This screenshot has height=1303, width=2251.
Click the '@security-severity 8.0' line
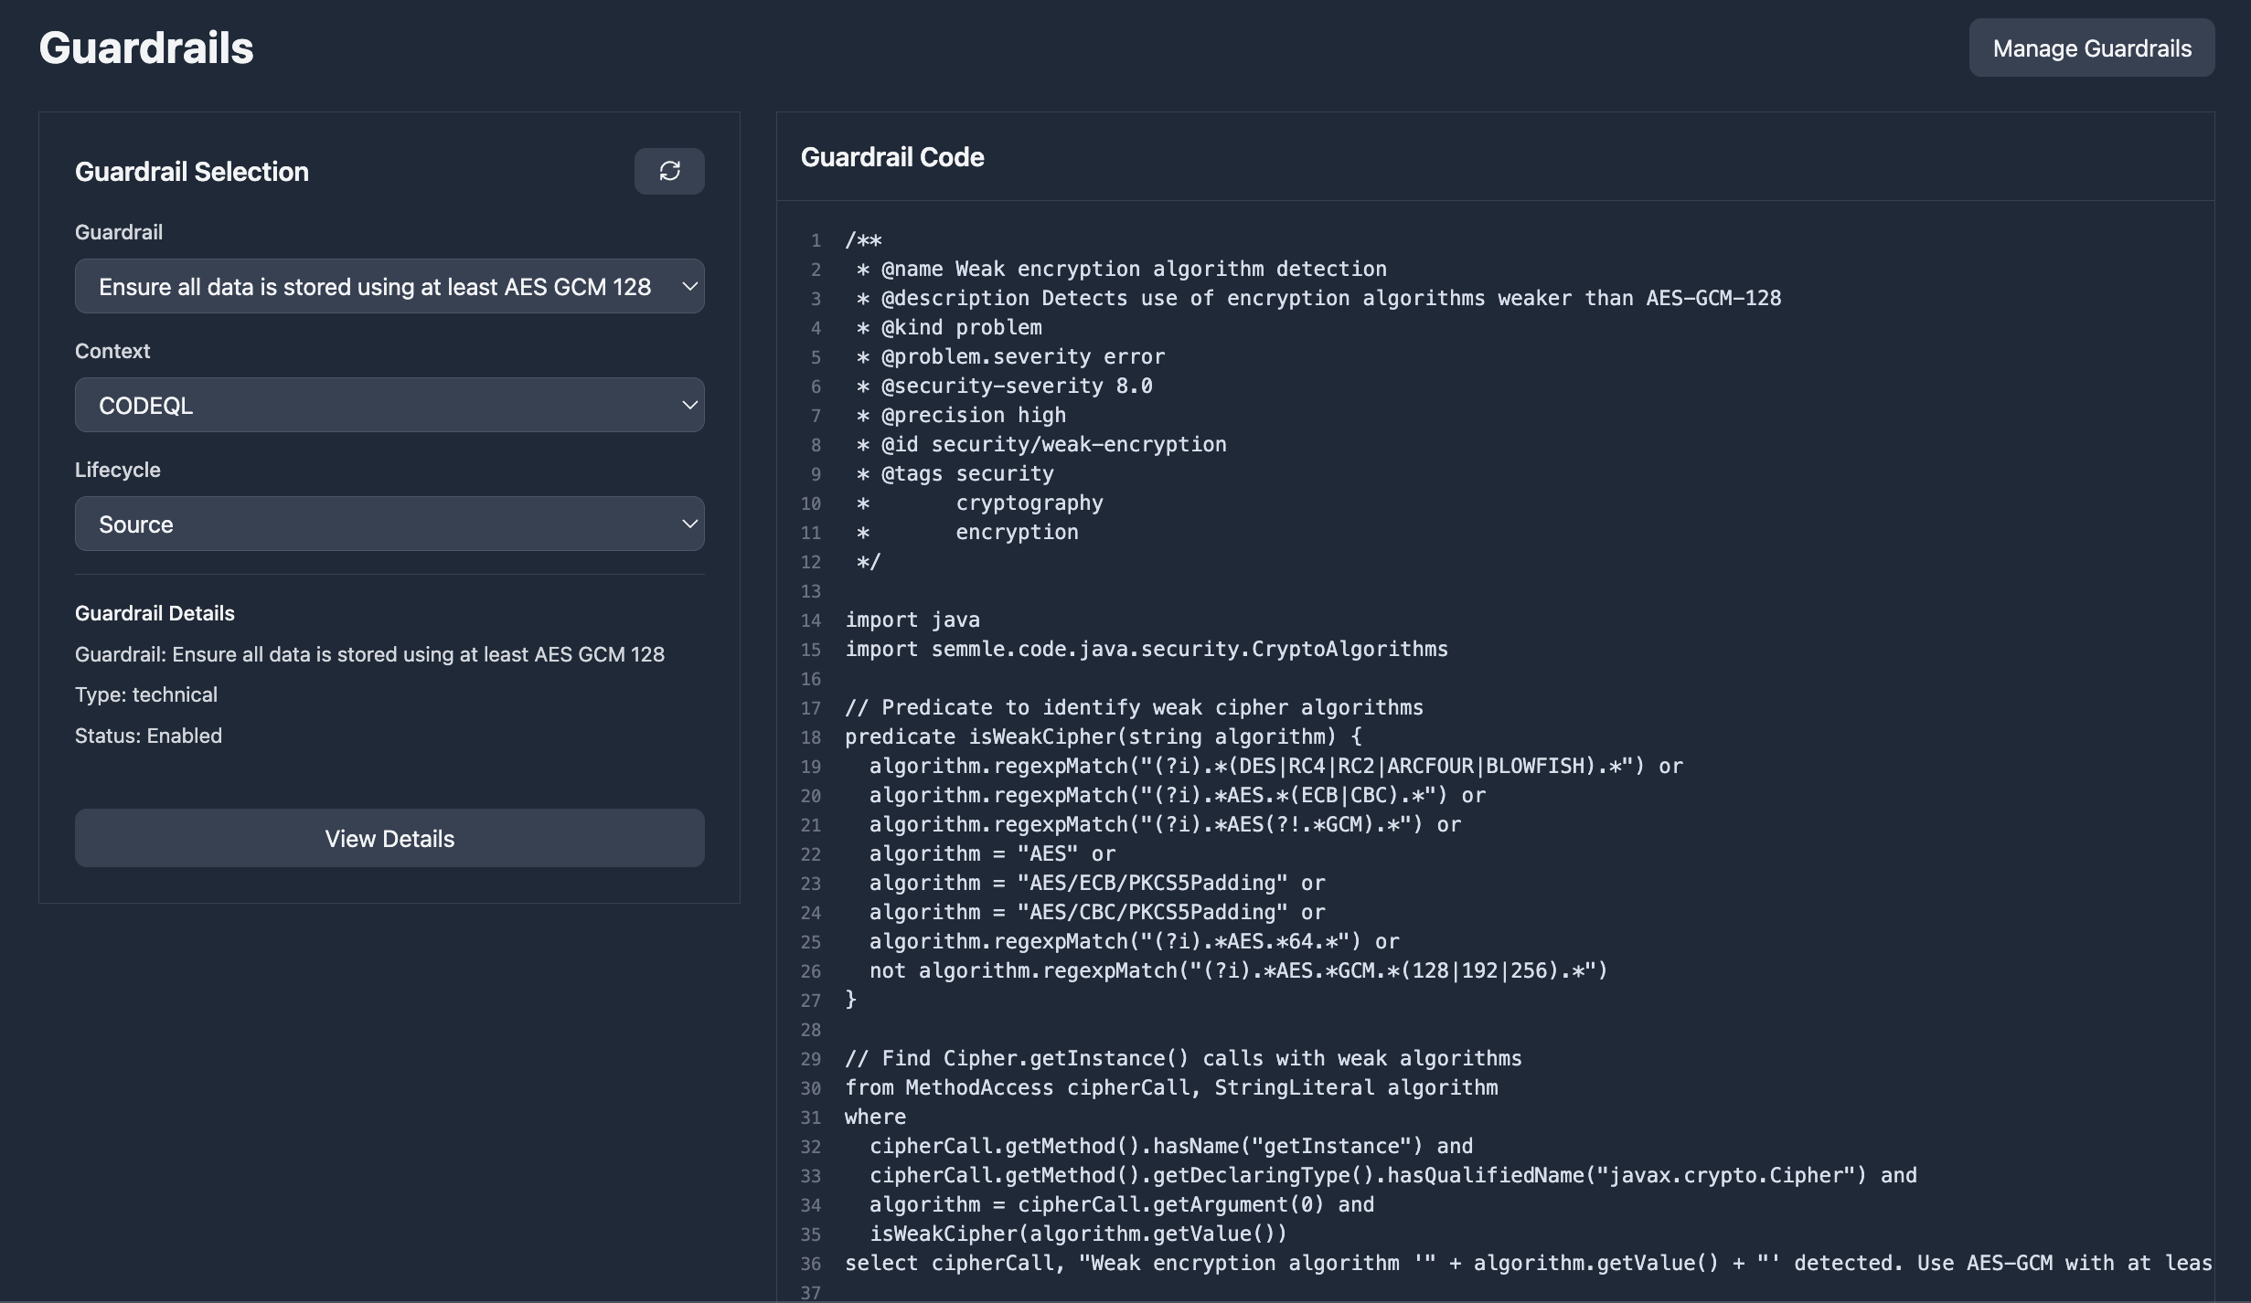[1005, 386]
